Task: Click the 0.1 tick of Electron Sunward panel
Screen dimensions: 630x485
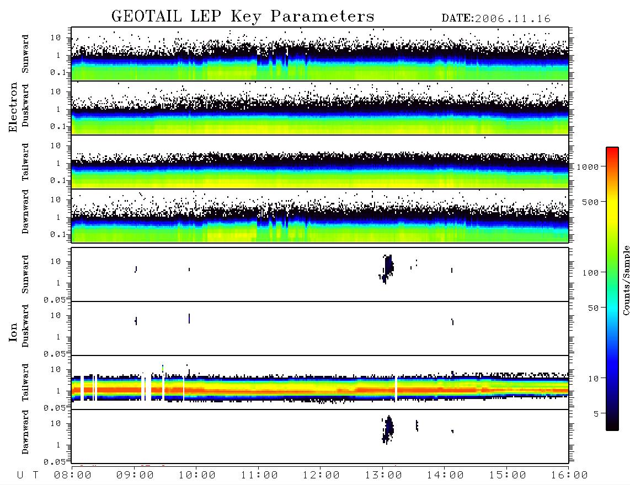Action: coord(58,72)
